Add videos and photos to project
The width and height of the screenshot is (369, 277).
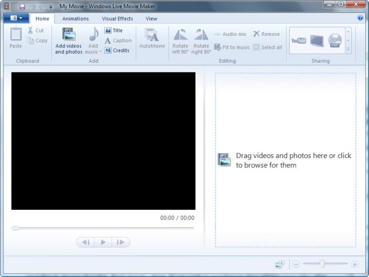click(x=69, y=41)
